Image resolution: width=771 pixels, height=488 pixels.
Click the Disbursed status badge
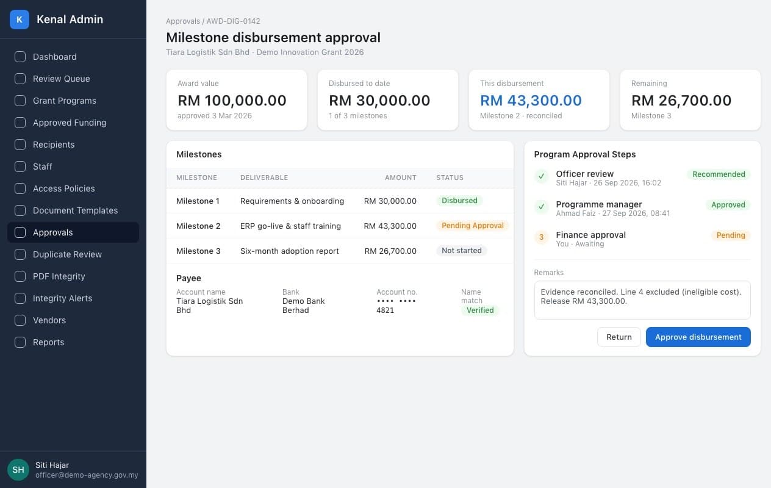[x=459, y=200]
